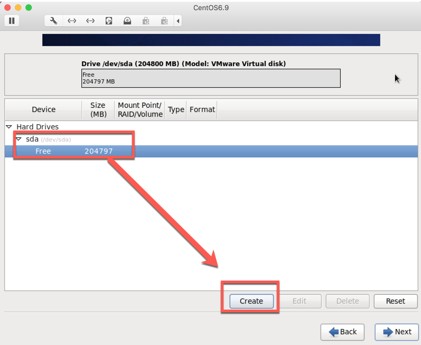421x345 pixels.
Task: Click the first network adapter icon
Action: [x=72, y=21]
